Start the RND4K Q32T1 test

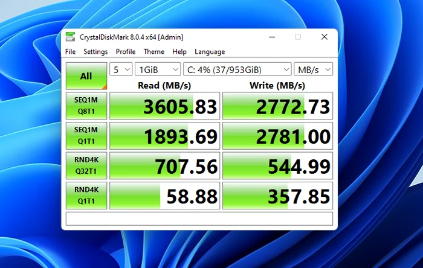tap(86, 165)
